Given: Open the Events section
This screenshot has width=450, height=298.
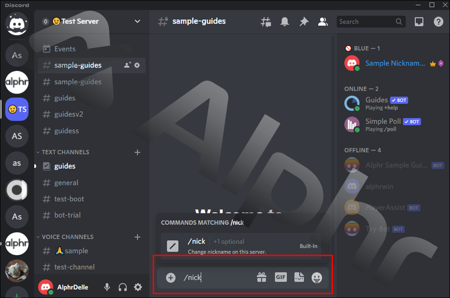Looking at the screenshot, I should (x=92, y=49).
